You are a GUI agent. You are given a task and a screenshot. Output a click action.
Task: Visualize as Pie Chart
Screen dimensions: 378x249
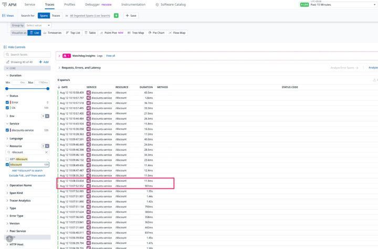coord(156,33)
